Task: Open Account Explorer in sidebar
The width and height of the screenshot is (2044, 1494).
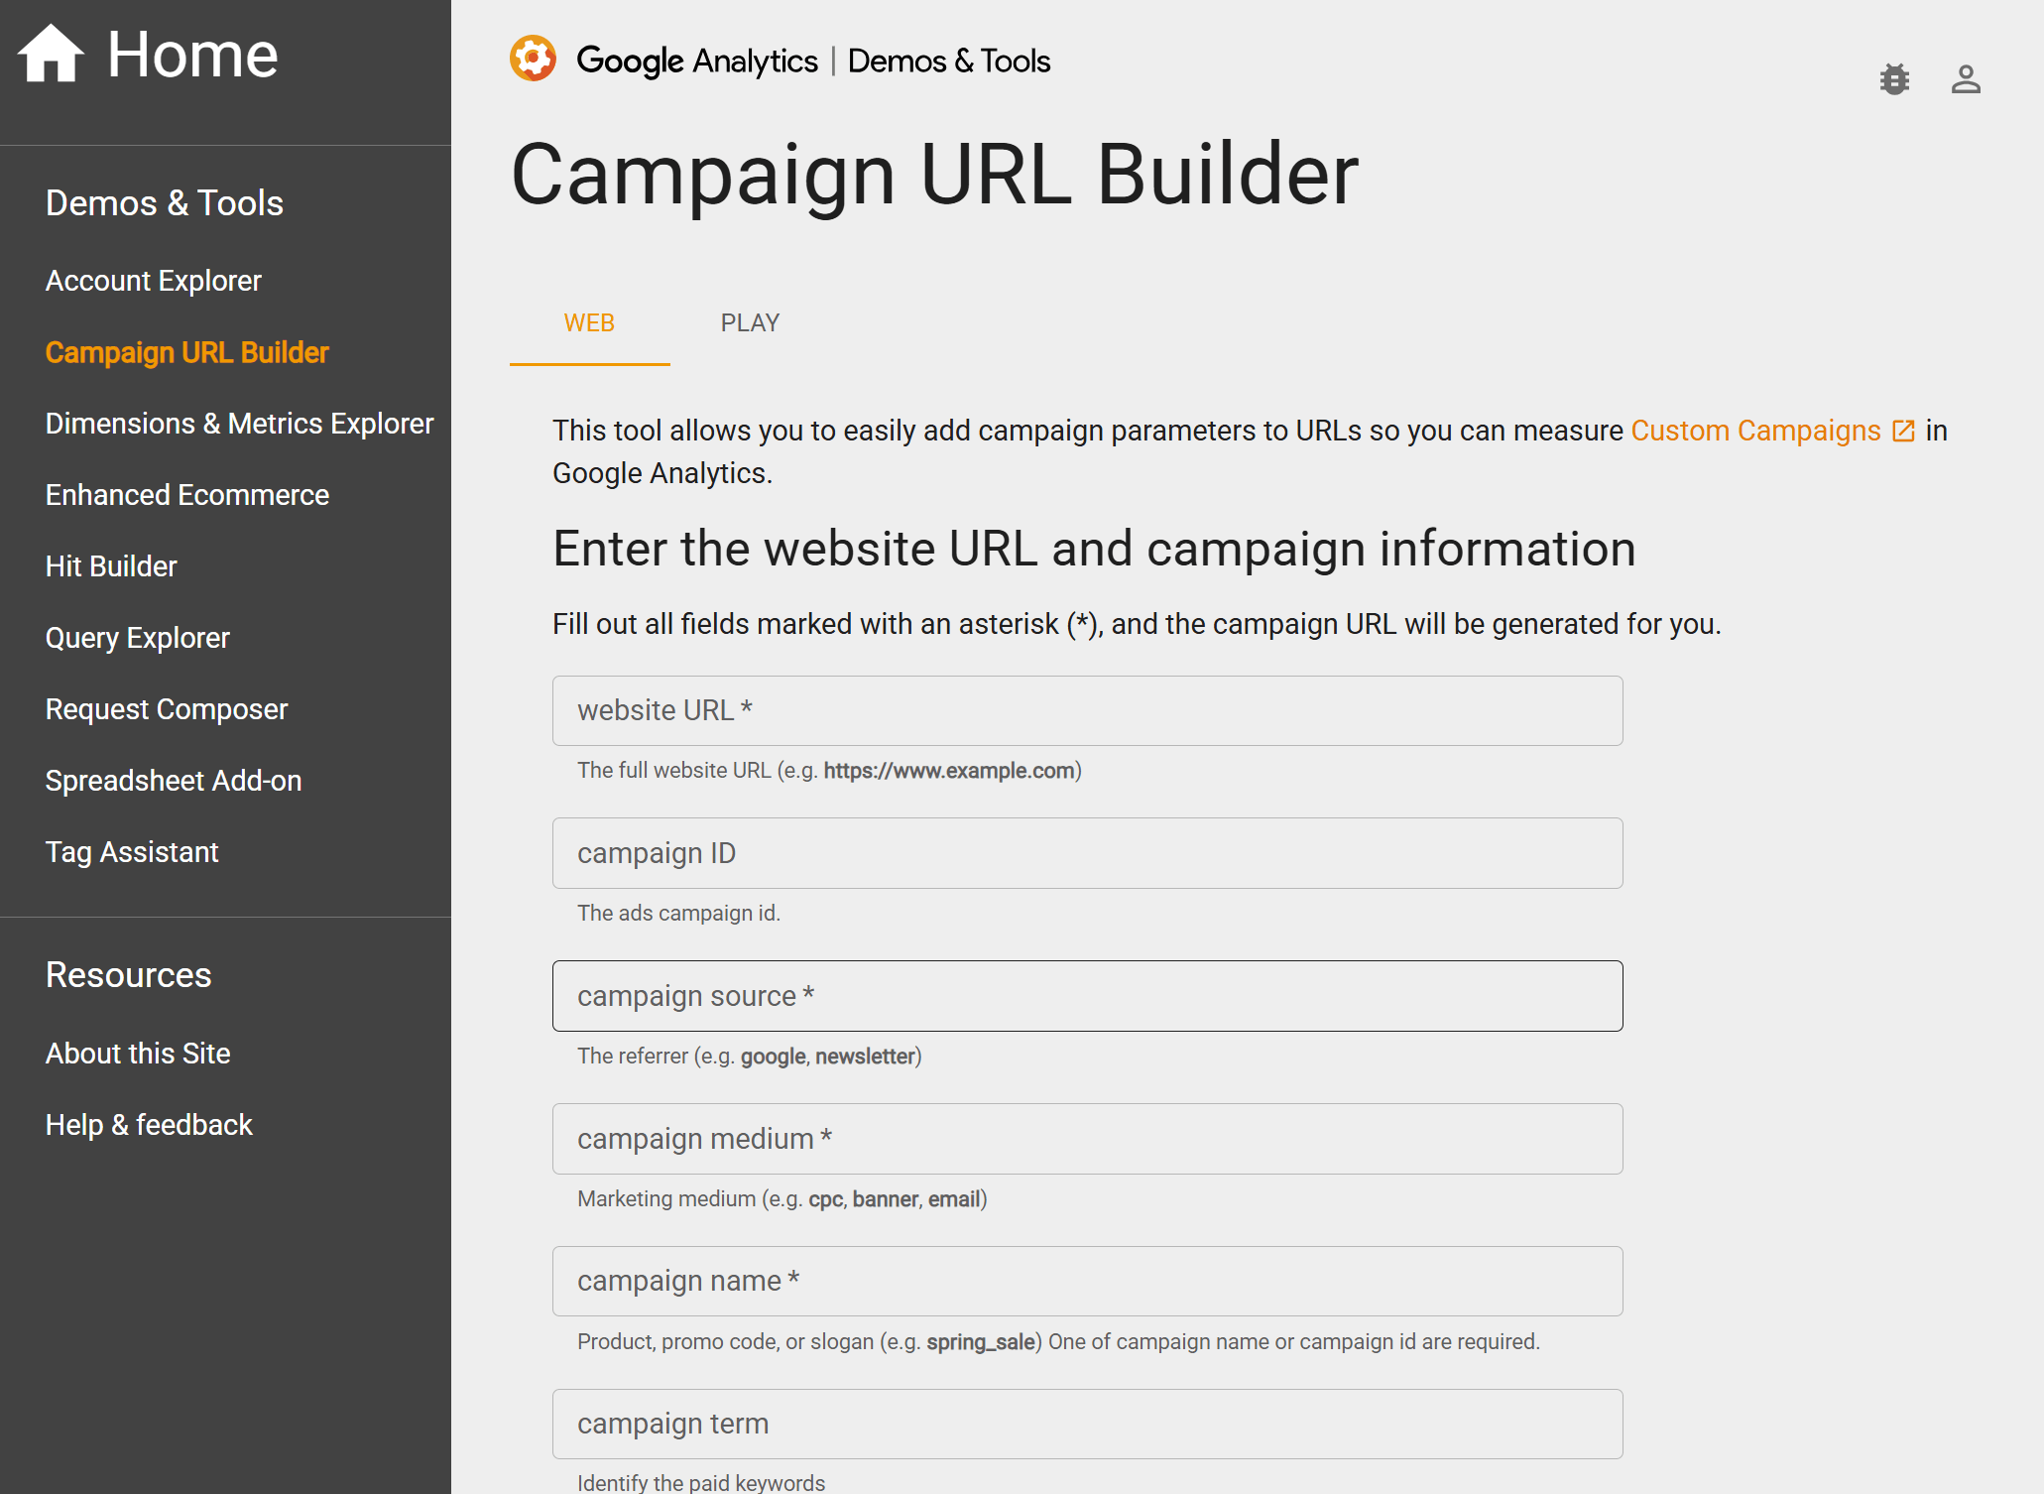Action: point(154,281)
